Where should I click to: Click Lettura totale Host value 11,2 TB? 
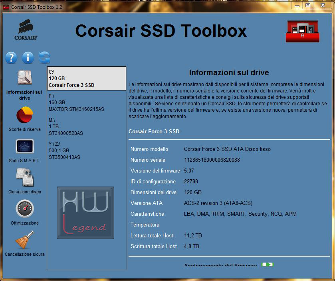coord(193,235)
